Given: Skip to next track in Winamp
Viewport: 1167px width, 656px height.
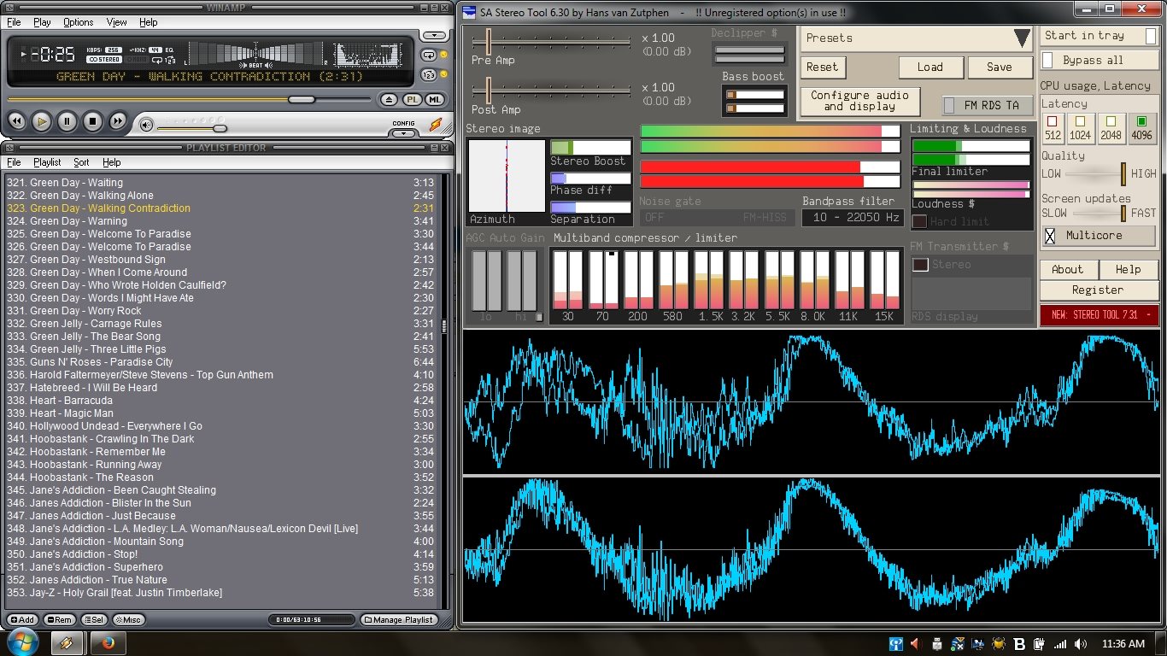Looking at the screenshot, I should pyautogui.click(x=118, y=122).
